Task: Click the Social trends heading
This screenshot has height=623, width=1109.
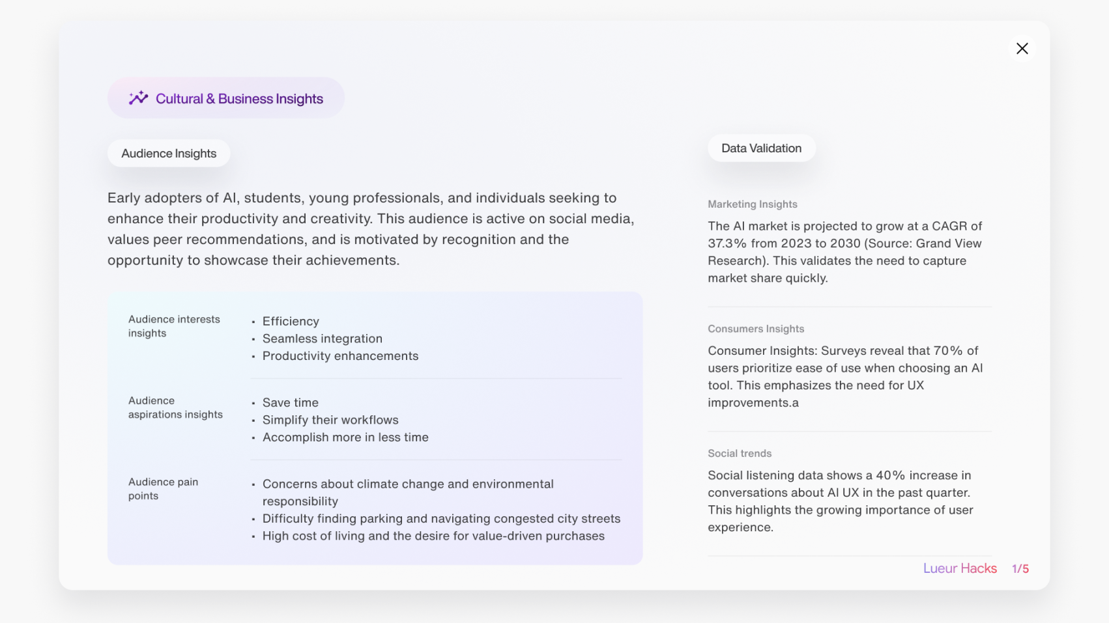Action: pyautogui.click(x=740, y=454)
